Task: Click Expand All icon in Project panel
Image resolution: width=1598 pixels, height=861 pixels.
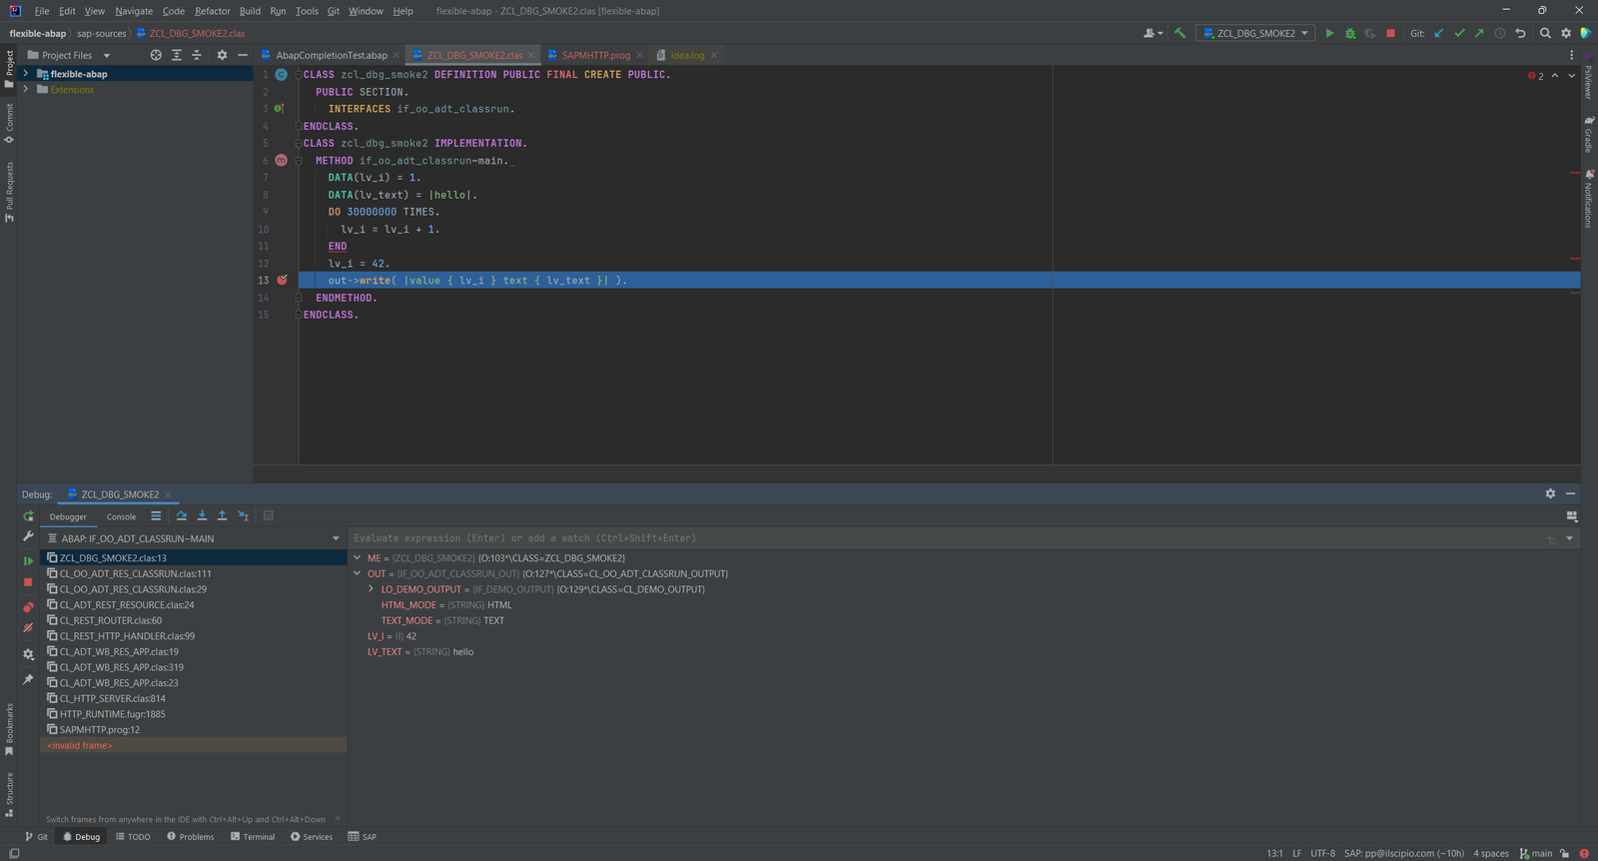Action: [177, 55]
